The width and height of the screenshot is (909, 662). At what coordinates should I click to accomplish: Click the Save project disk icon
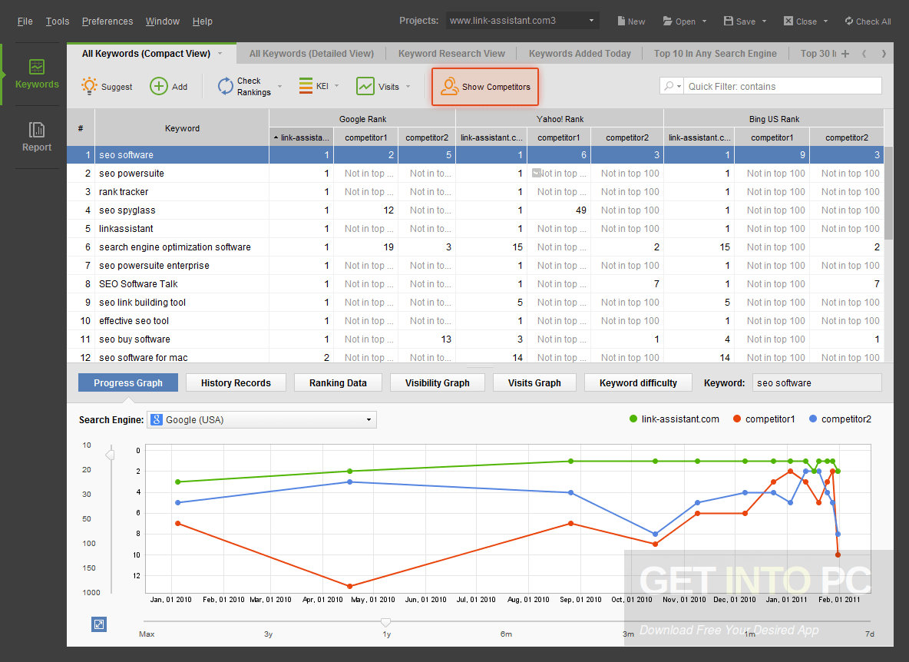pyautogui.click(x=728, y=21)
